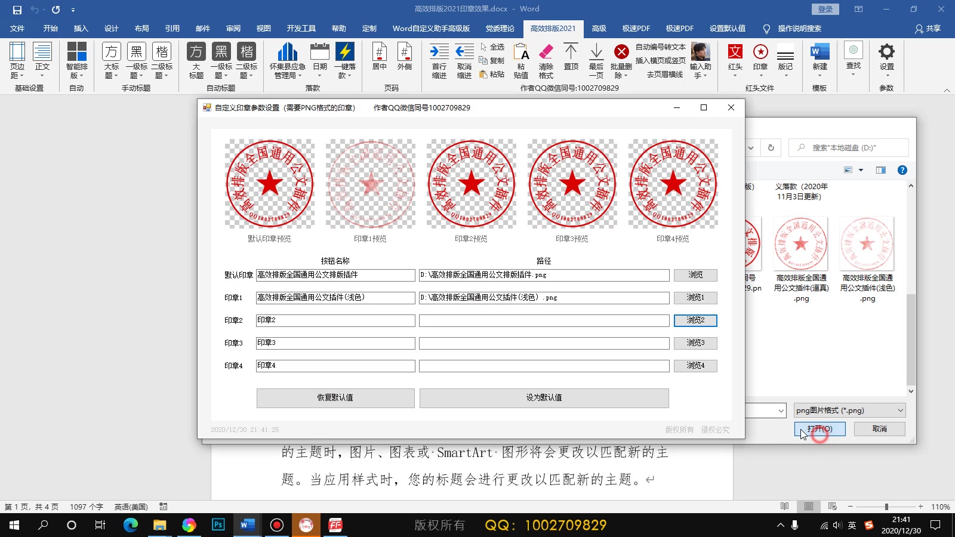Click empty path field for 印章4
Screen dimensions: 955x537
click(x=544, y=366)
